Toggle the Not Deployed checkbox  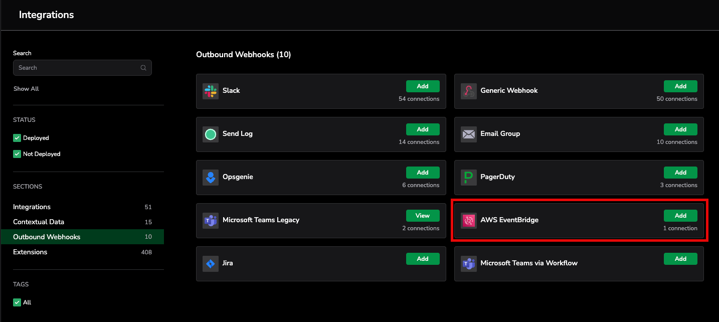[x=17, y=154]
